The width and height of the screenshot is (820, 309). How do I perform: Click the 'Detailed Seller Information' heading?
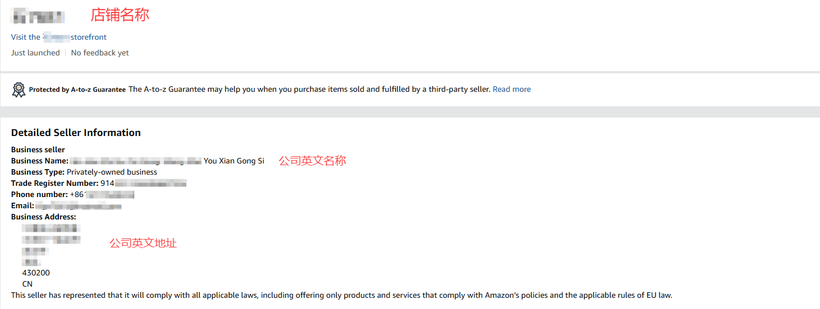[76, 133]
